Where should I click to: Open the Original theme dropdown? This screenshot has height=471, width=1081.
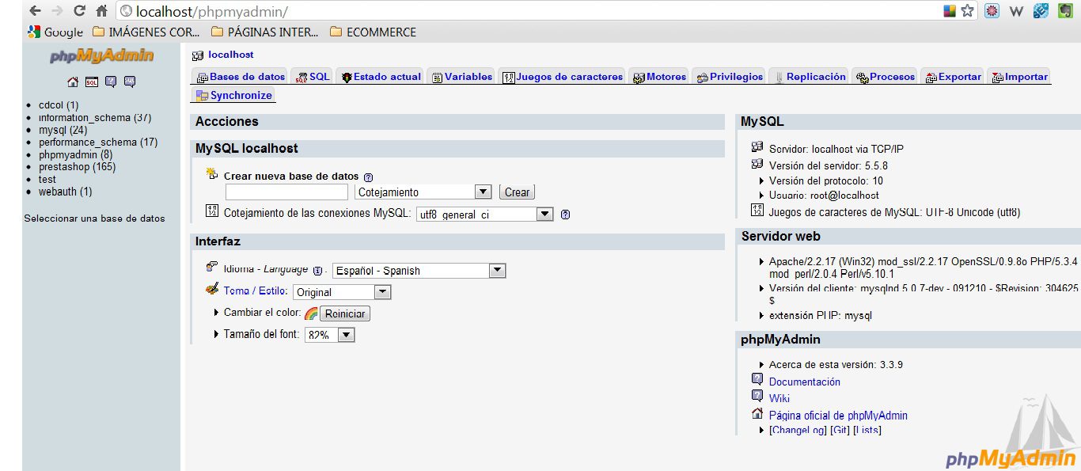point(342,292)
